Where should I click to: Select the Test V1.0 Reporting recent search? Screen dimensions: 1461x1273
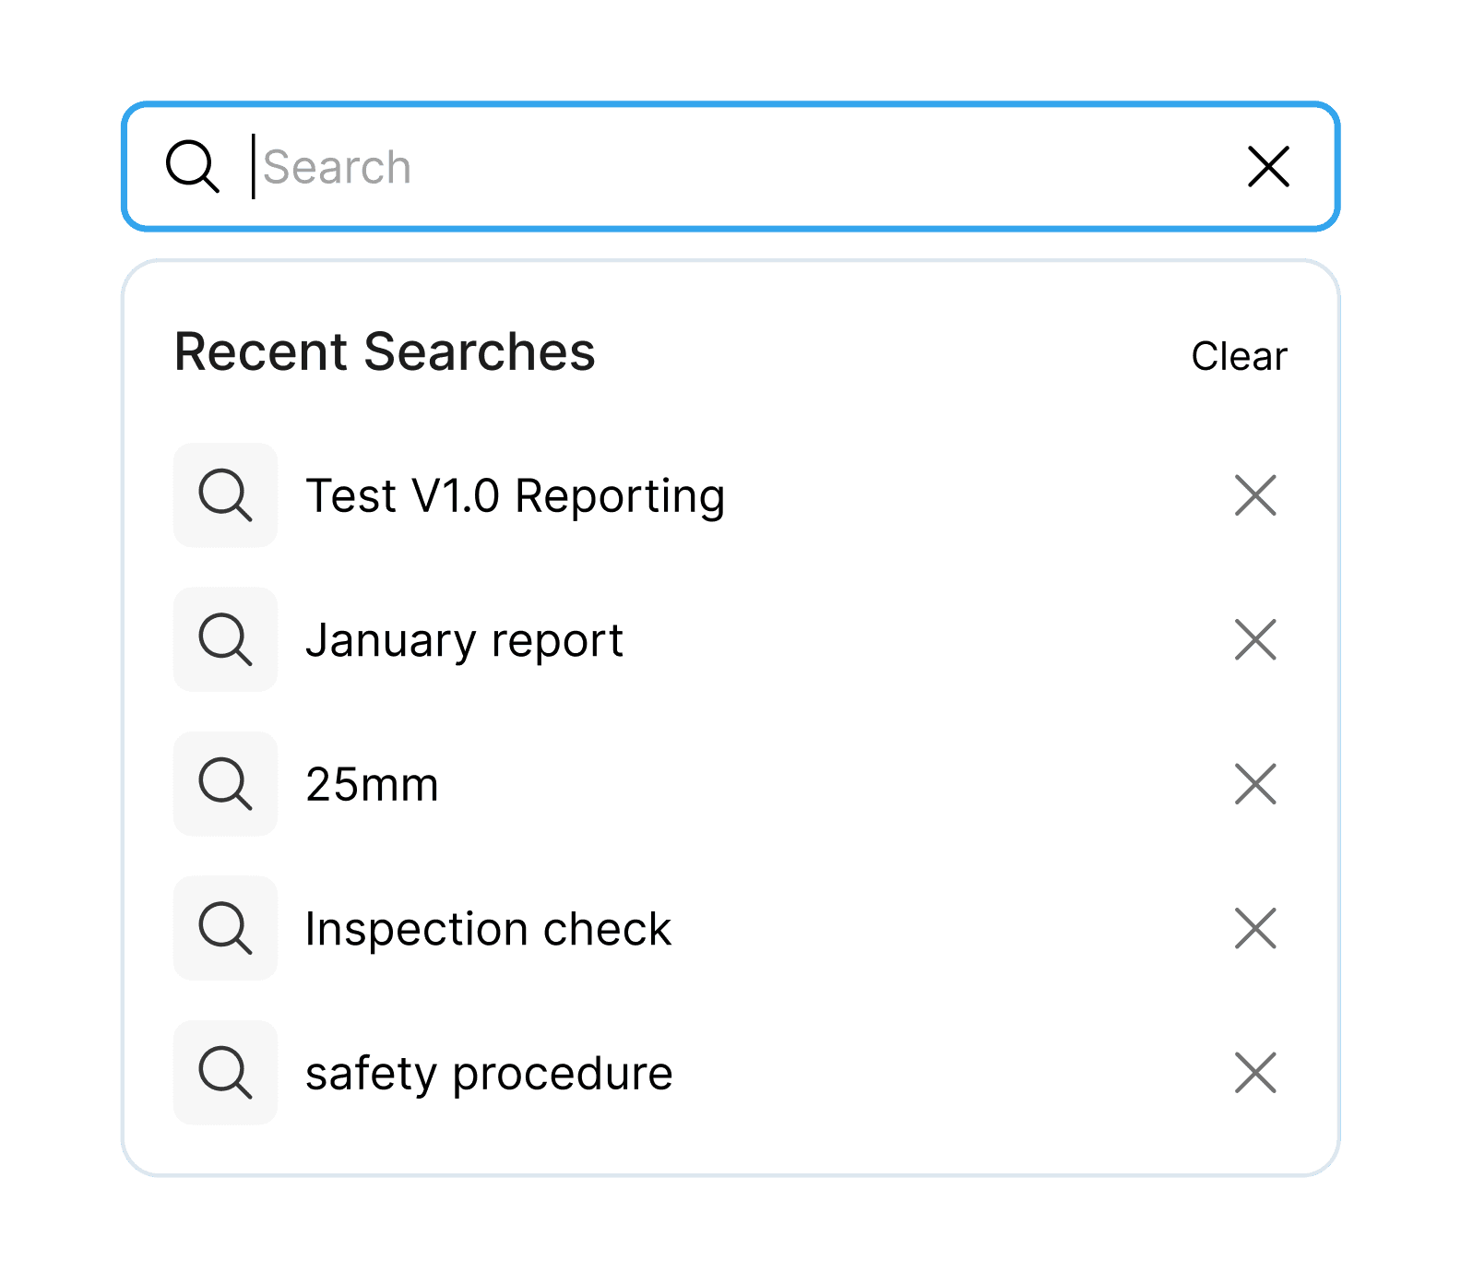coord(516,496)
